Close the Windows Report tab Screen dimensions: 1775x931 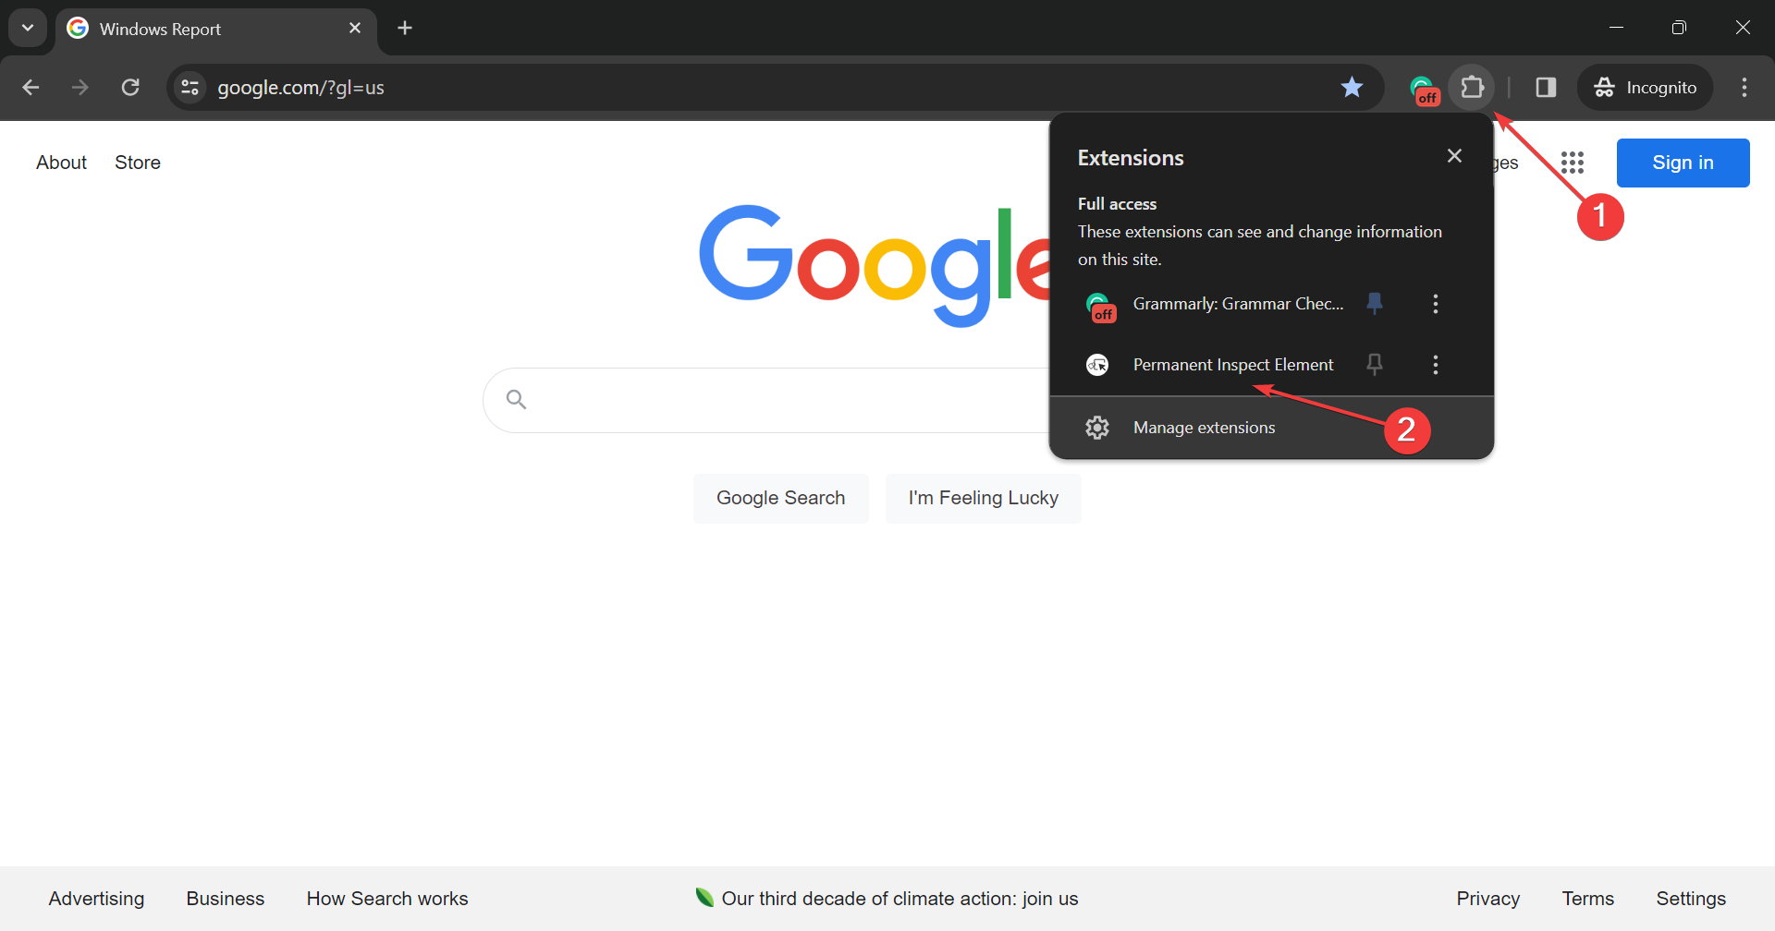click(355, 29)
